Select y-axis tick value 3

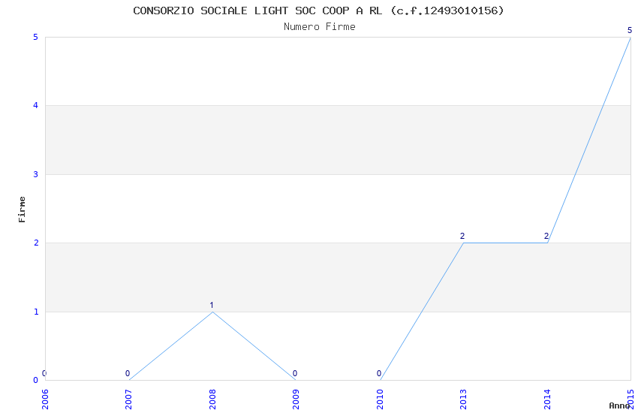pyautogui.click(x=36, y=174)
